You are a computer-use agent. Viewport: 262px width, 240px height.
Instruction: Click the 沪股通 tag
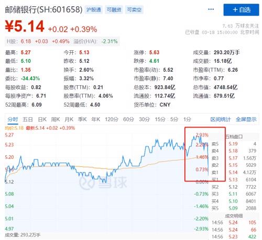[x=94, y=9]
